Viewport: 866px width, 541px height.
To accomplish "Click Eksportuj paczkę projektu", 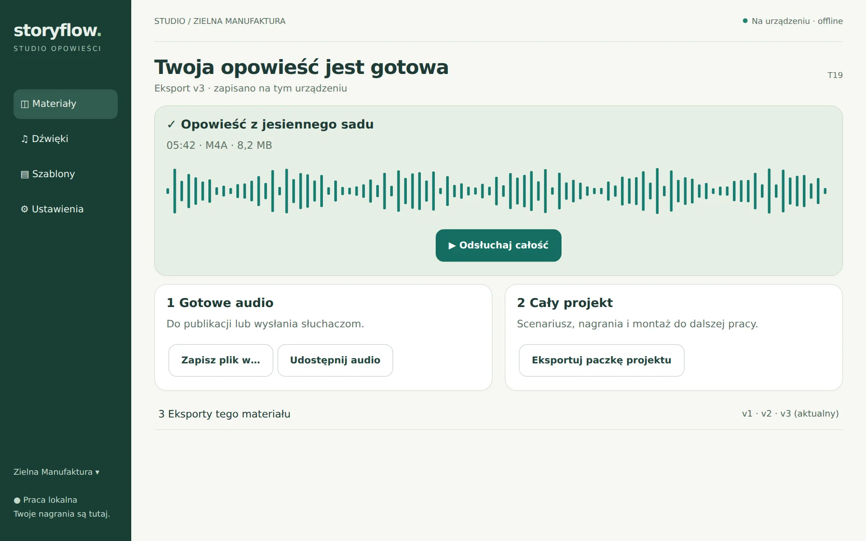I will 601,360.
